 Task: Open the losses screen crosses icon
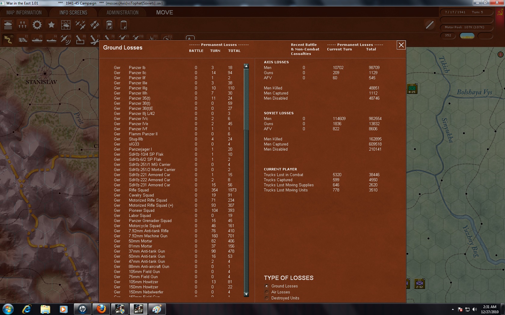tap(23, 25)
